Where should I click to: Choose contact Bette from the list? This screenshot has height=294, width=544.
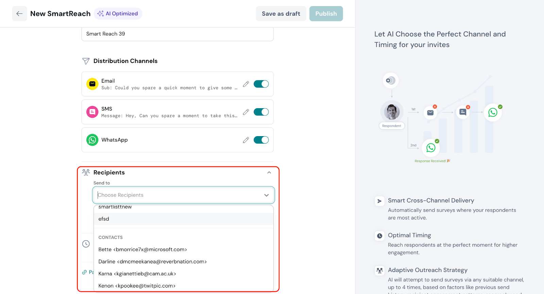coord(142,249)
